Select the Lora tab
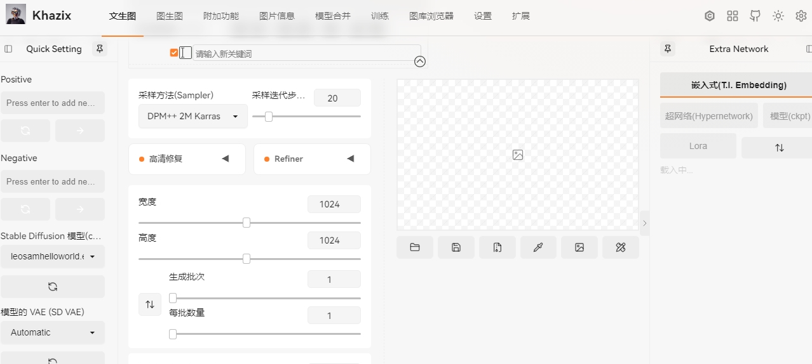The image size is (812, 364). 698,146
